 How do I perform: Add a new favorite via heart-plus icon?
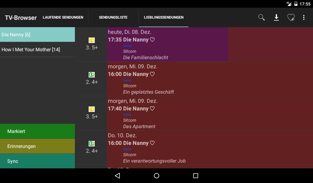point(291,17)
